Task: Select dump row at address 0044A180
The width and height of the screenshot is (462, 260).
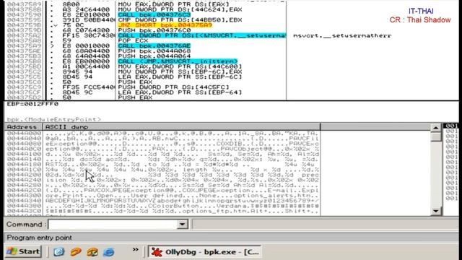Action: click(162, 165)
